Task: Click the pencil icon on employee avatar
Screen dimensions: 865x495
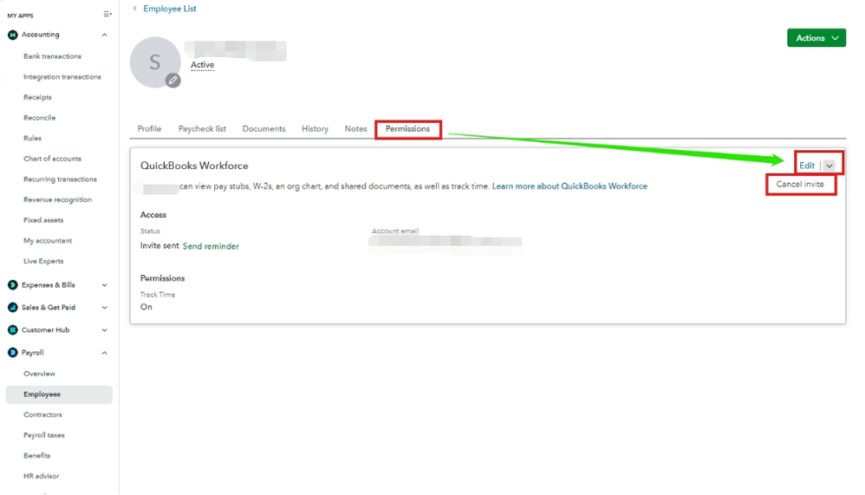Action: point(173,81)
